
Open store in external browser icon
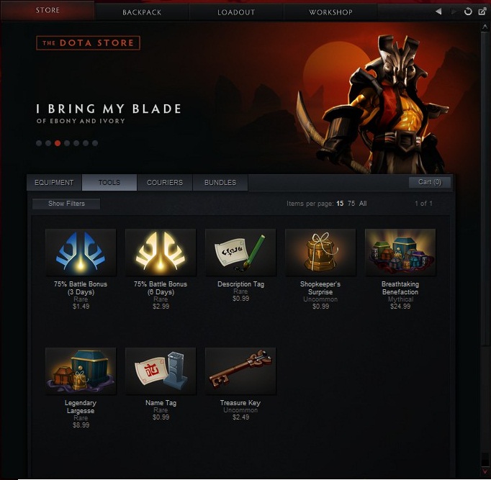pos(482,12)
